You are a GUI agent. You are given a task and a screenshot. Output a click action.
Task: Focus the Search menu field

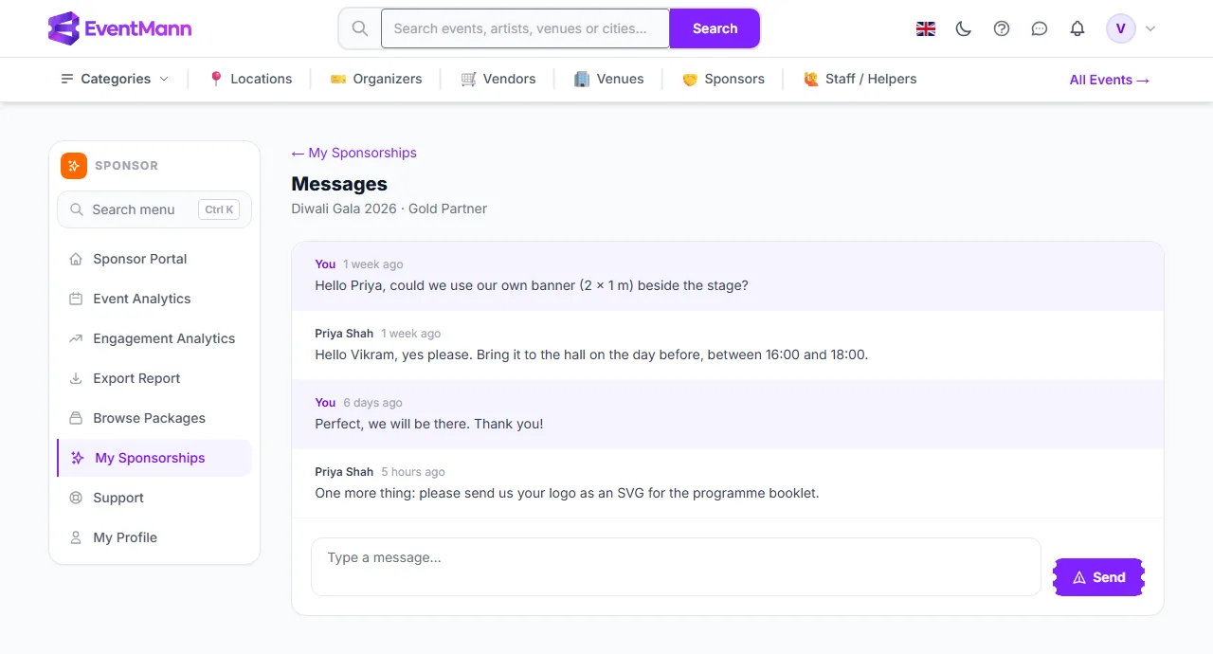point(154,209)
